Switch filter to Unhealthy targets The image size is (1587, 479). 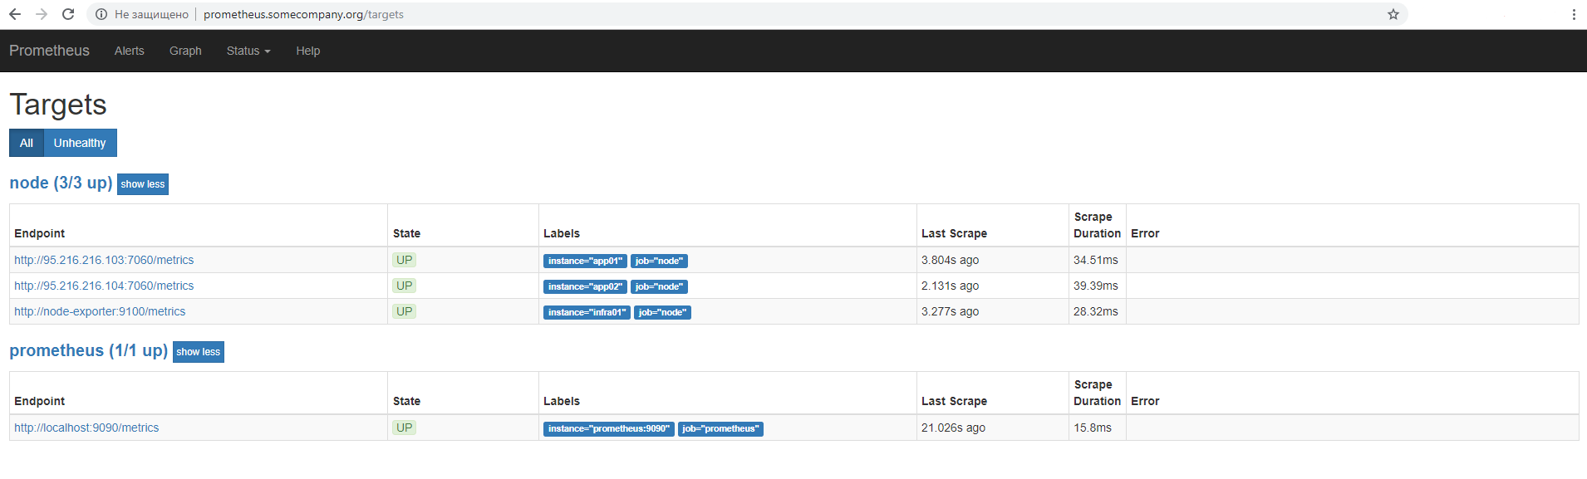pos(80,143)
